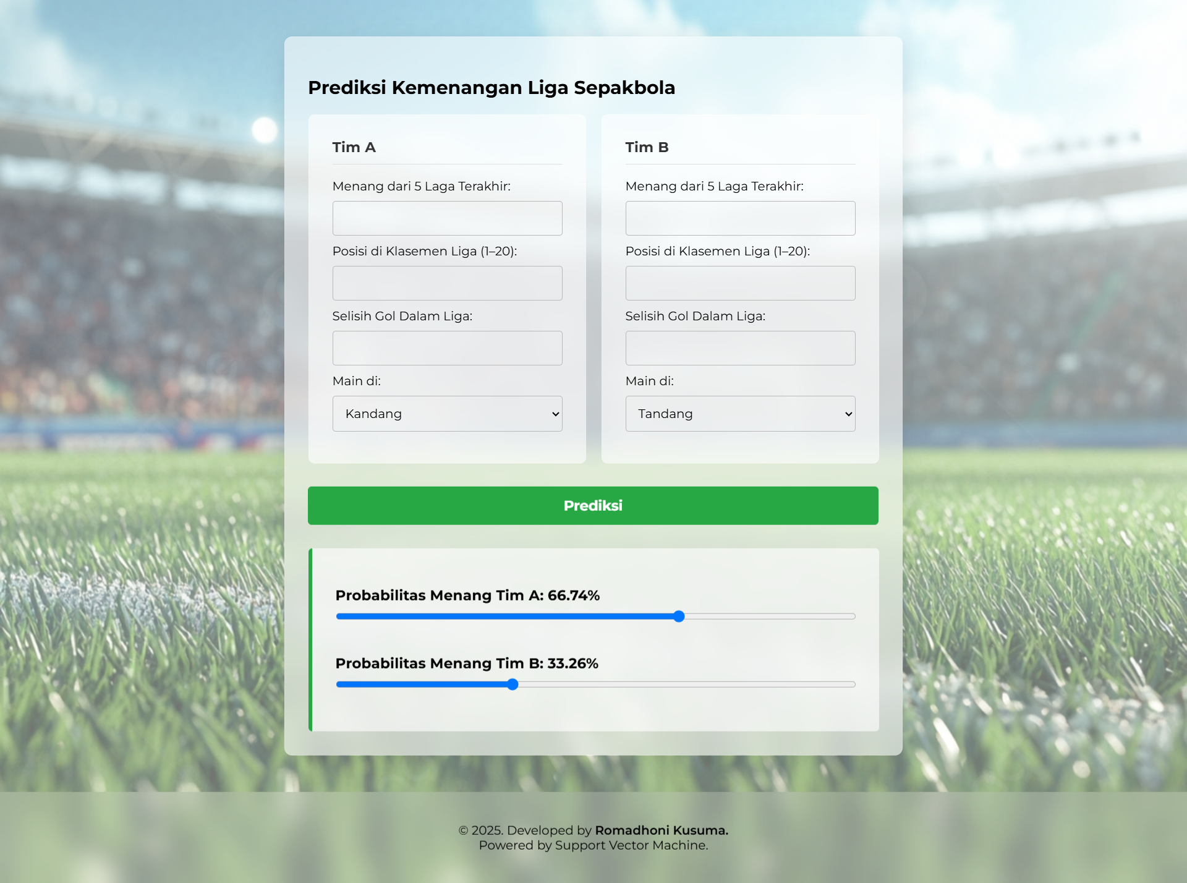The width and height of the screenshot is (1187, 883).
Task: Click Tim A's Posisi di Klasemen field
Action: click(x=446, y=283)
